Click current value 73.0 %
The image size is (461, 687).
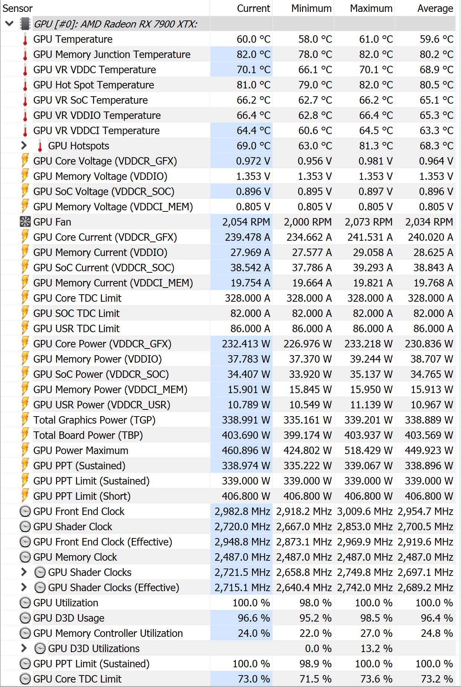click(254, 679)
